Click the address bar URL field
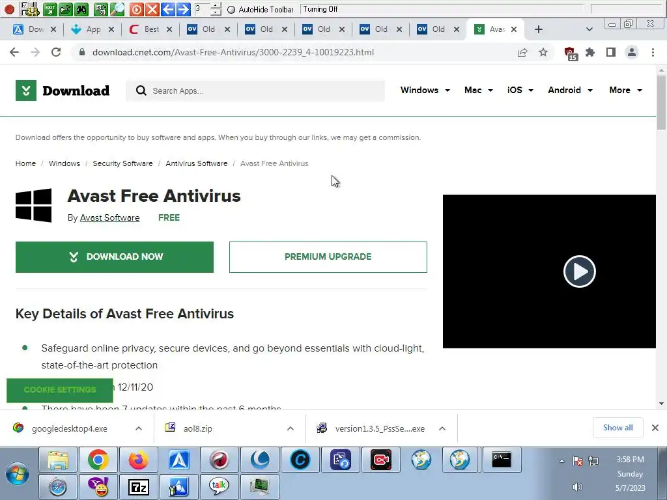 tap(233, 52)
